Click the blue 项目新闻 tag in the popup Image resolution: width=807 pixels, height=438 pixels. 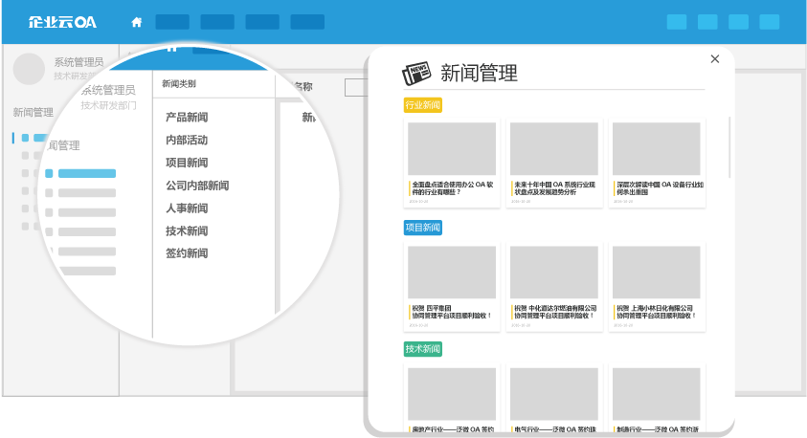(423, 228)
